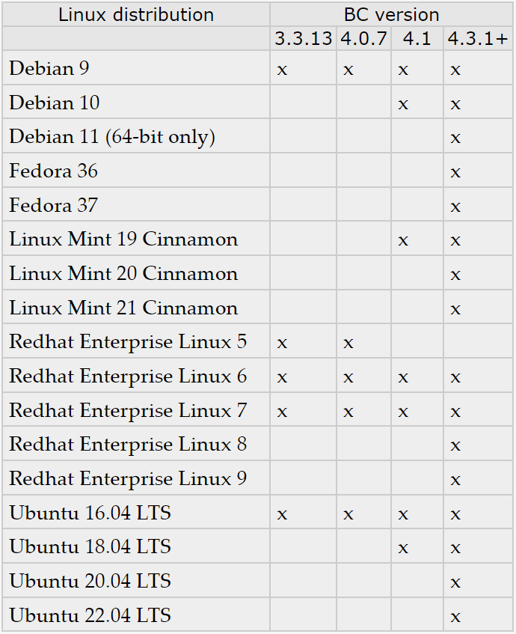The image size is (516, 634).
Task: Click Redhat Enterprise Linux 8 row label
Action: [x=128, y=445]
